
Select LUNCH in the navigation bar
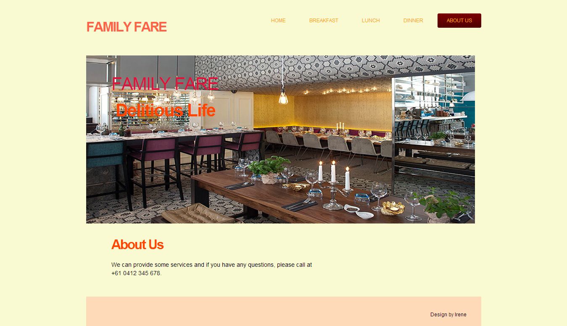click(371, 21)
